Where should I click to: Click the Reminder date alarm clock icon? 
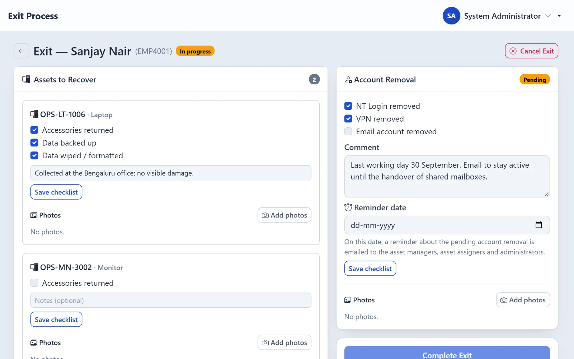point(348,208)
